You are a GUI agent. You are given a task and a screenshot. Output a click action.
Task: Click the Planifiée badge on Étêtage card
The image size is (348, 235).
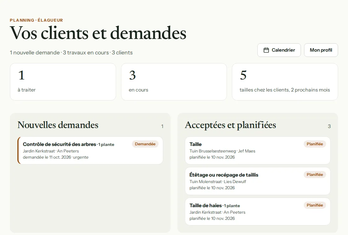pos(315,174)
